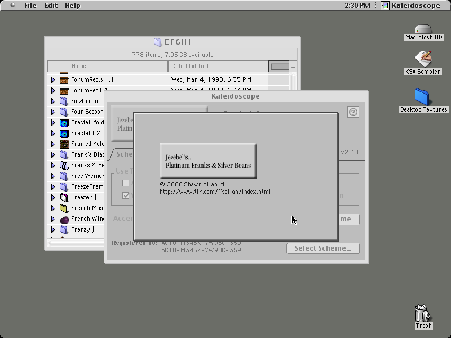Click the menu bar clock
The image size is (451, 338).
point(357,5)
